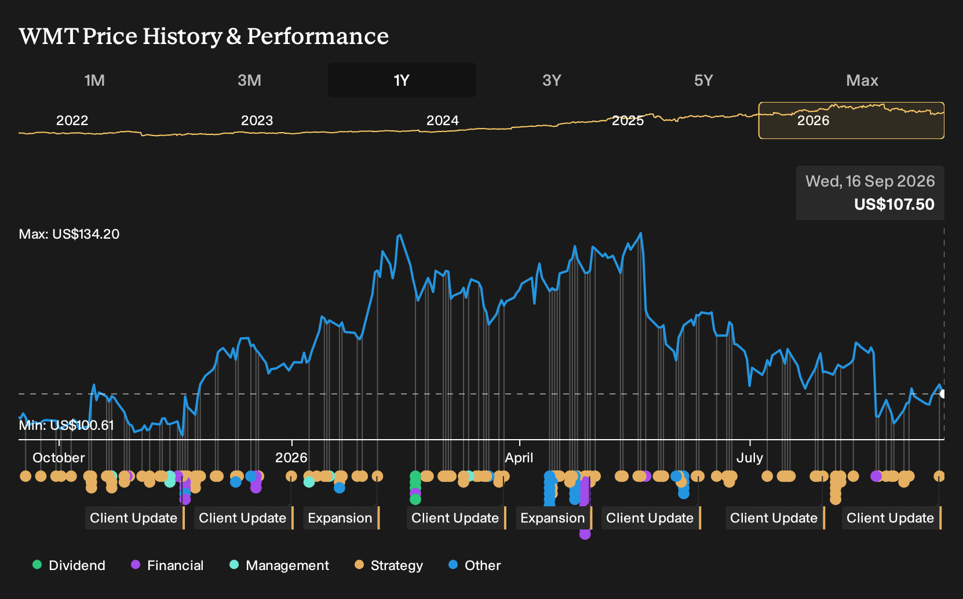This screenshot has height=599, width=963.
Task: Click the 2026 label on the x-axis
Action: [291, 458]
